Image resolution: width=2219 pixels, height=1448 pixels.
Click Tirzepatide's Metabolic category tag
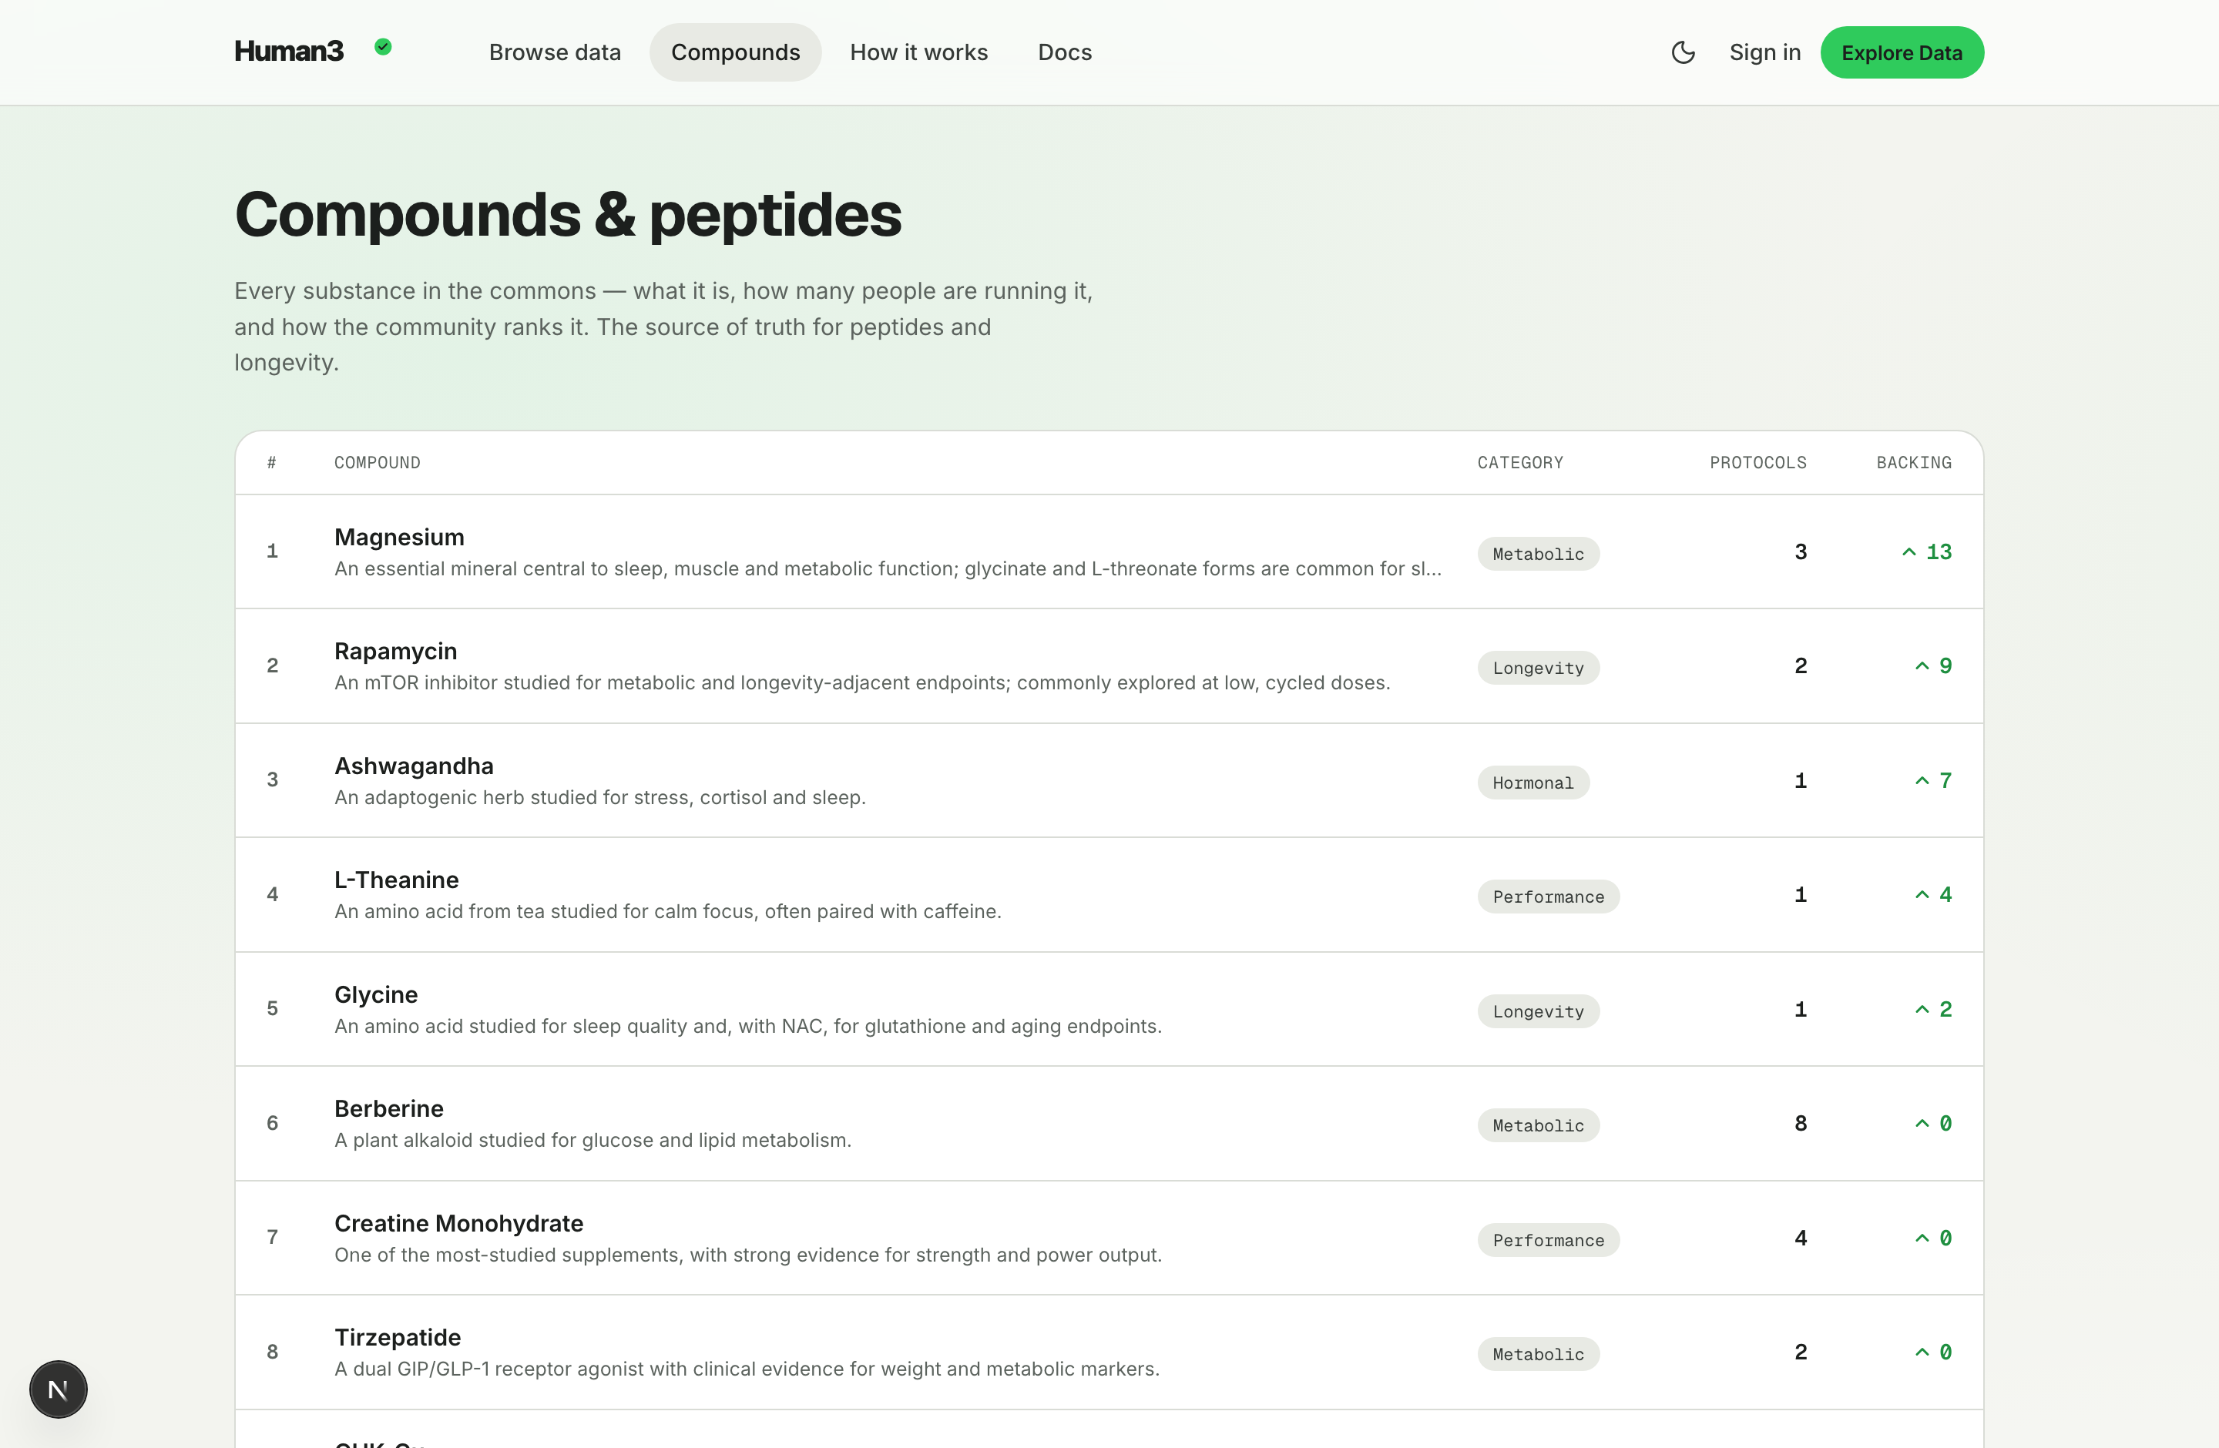pos(1539,1354)
